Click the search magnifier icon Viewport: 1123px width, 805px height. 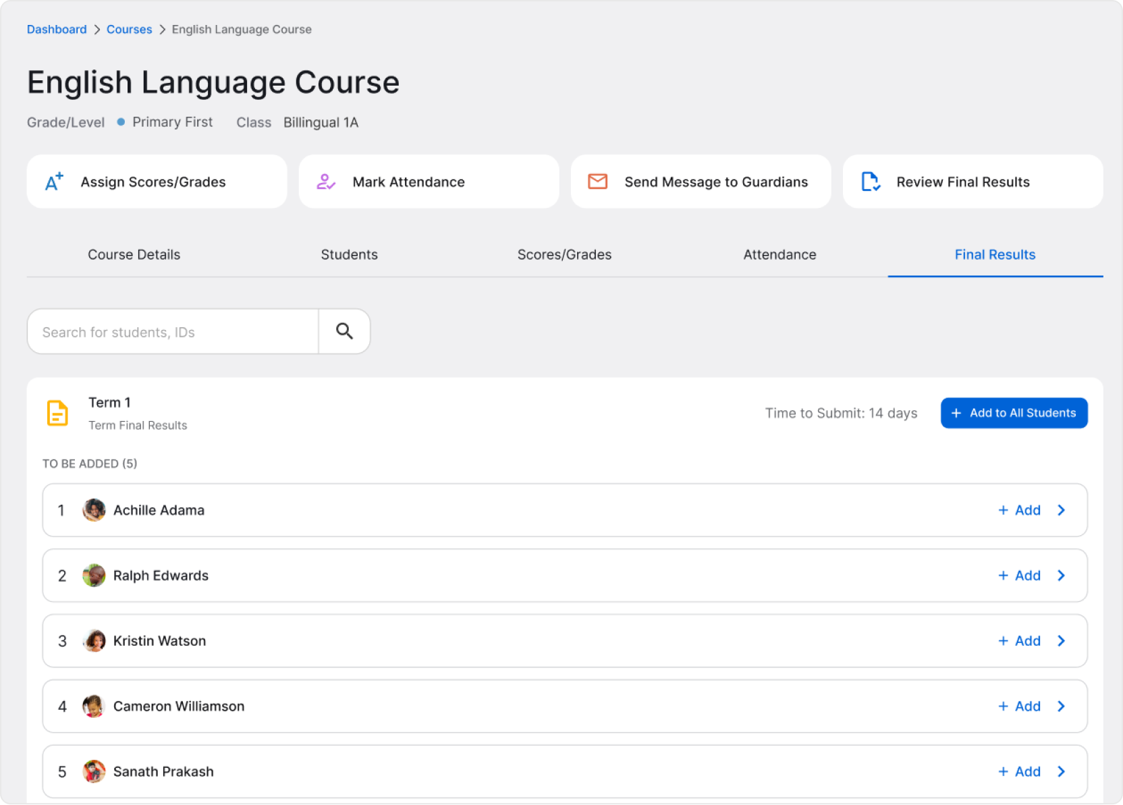344,331
